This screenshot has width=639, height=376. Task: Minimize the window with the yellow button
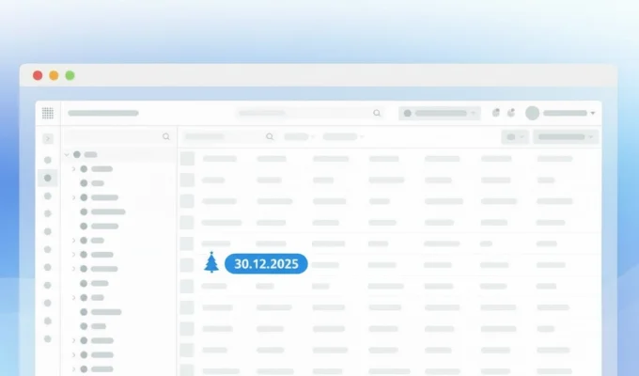[x=54, y=75]
